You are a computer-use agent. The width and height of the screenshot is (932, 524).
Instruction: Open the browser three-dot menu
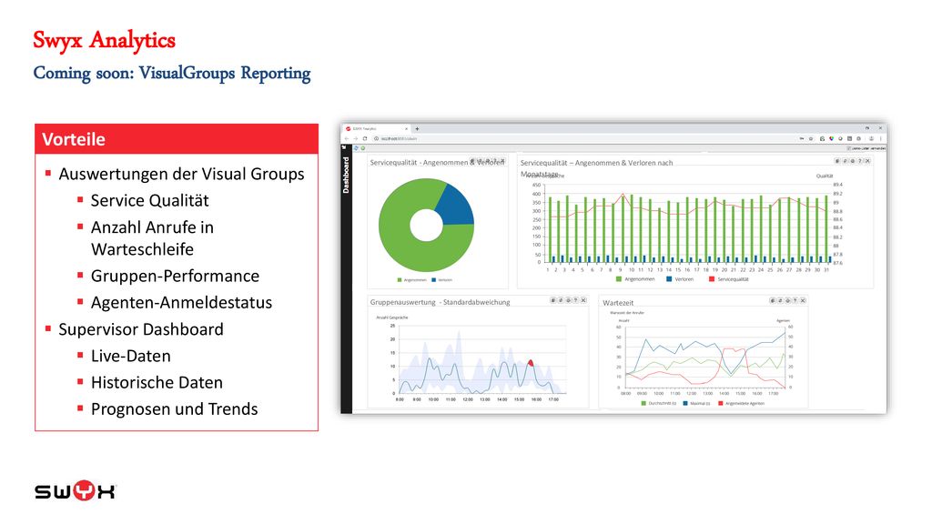point(881,138)
